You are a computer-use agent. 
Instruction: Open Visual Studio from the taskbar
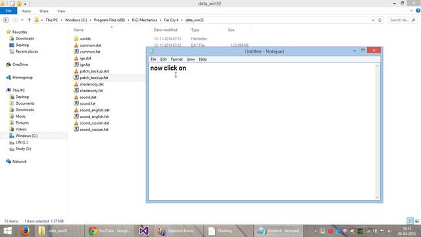click(144, 231)
